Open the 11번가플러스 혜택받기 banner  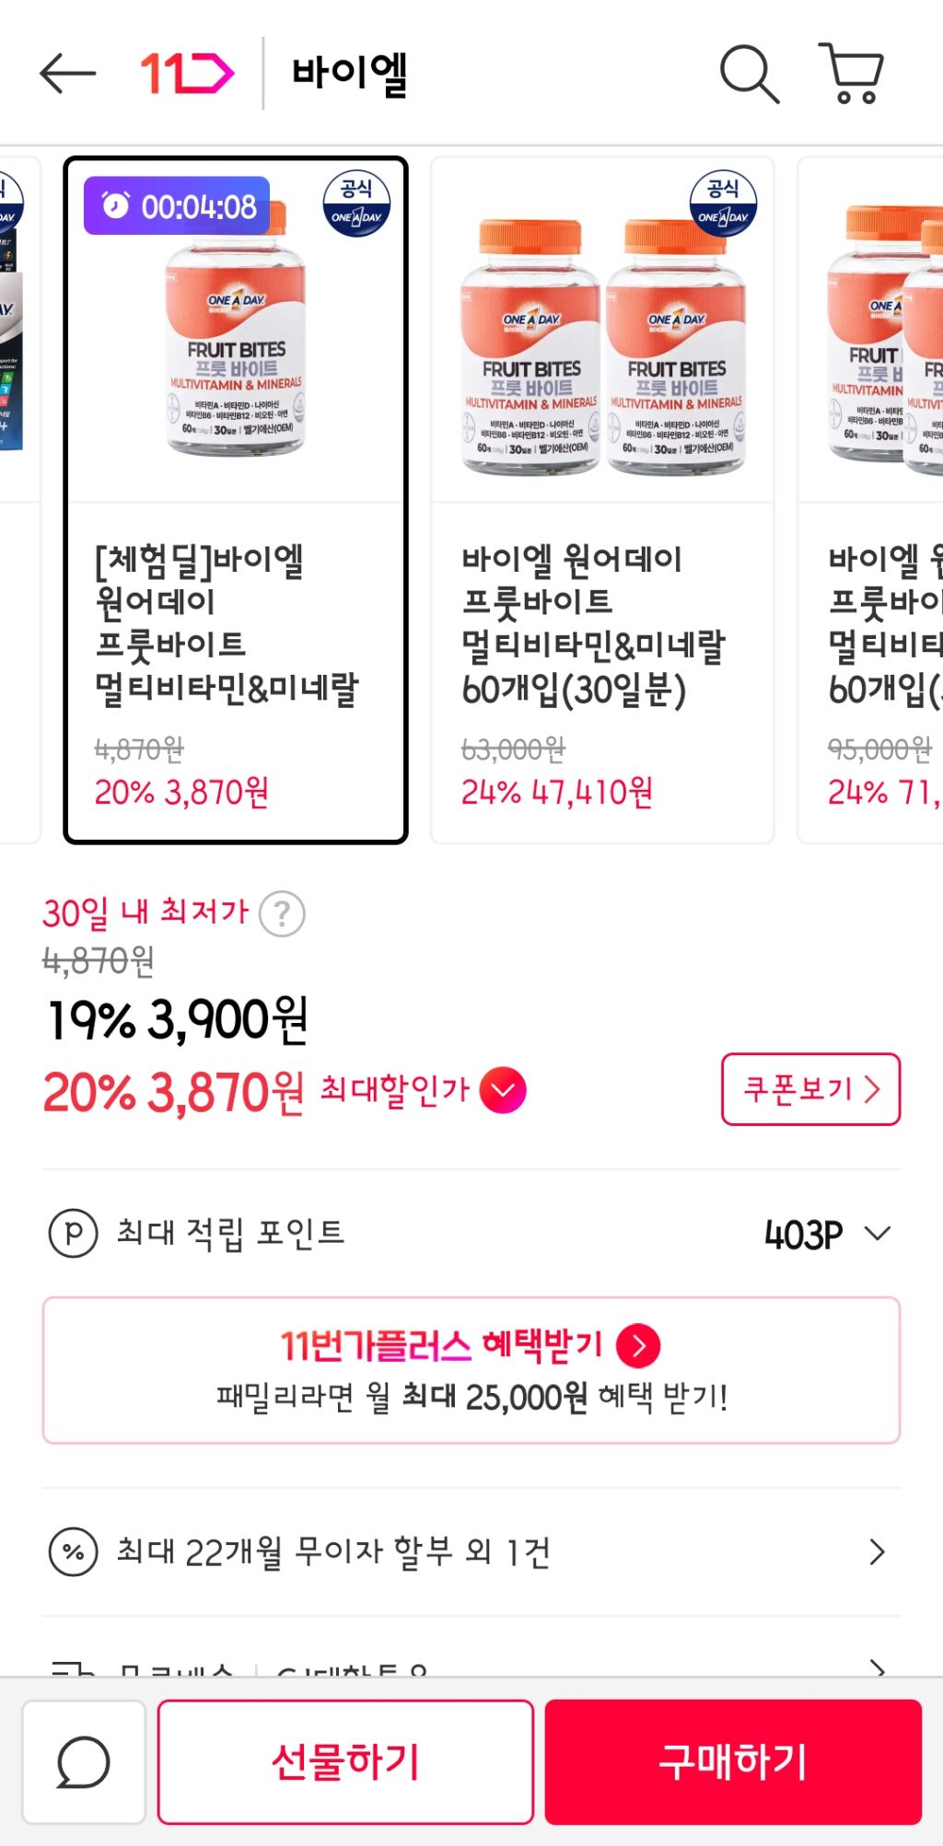471,1370
